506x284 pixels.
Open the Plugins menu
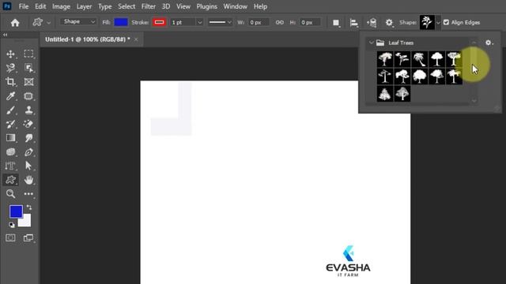207,6
